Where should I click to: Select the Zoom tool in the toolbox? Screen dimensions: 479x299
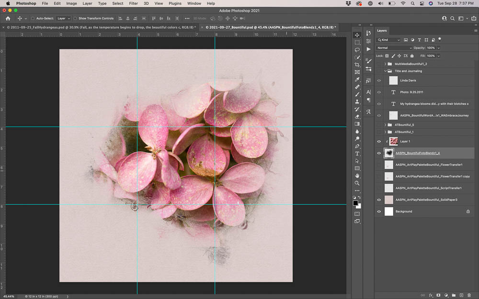(x=357, y=183)
